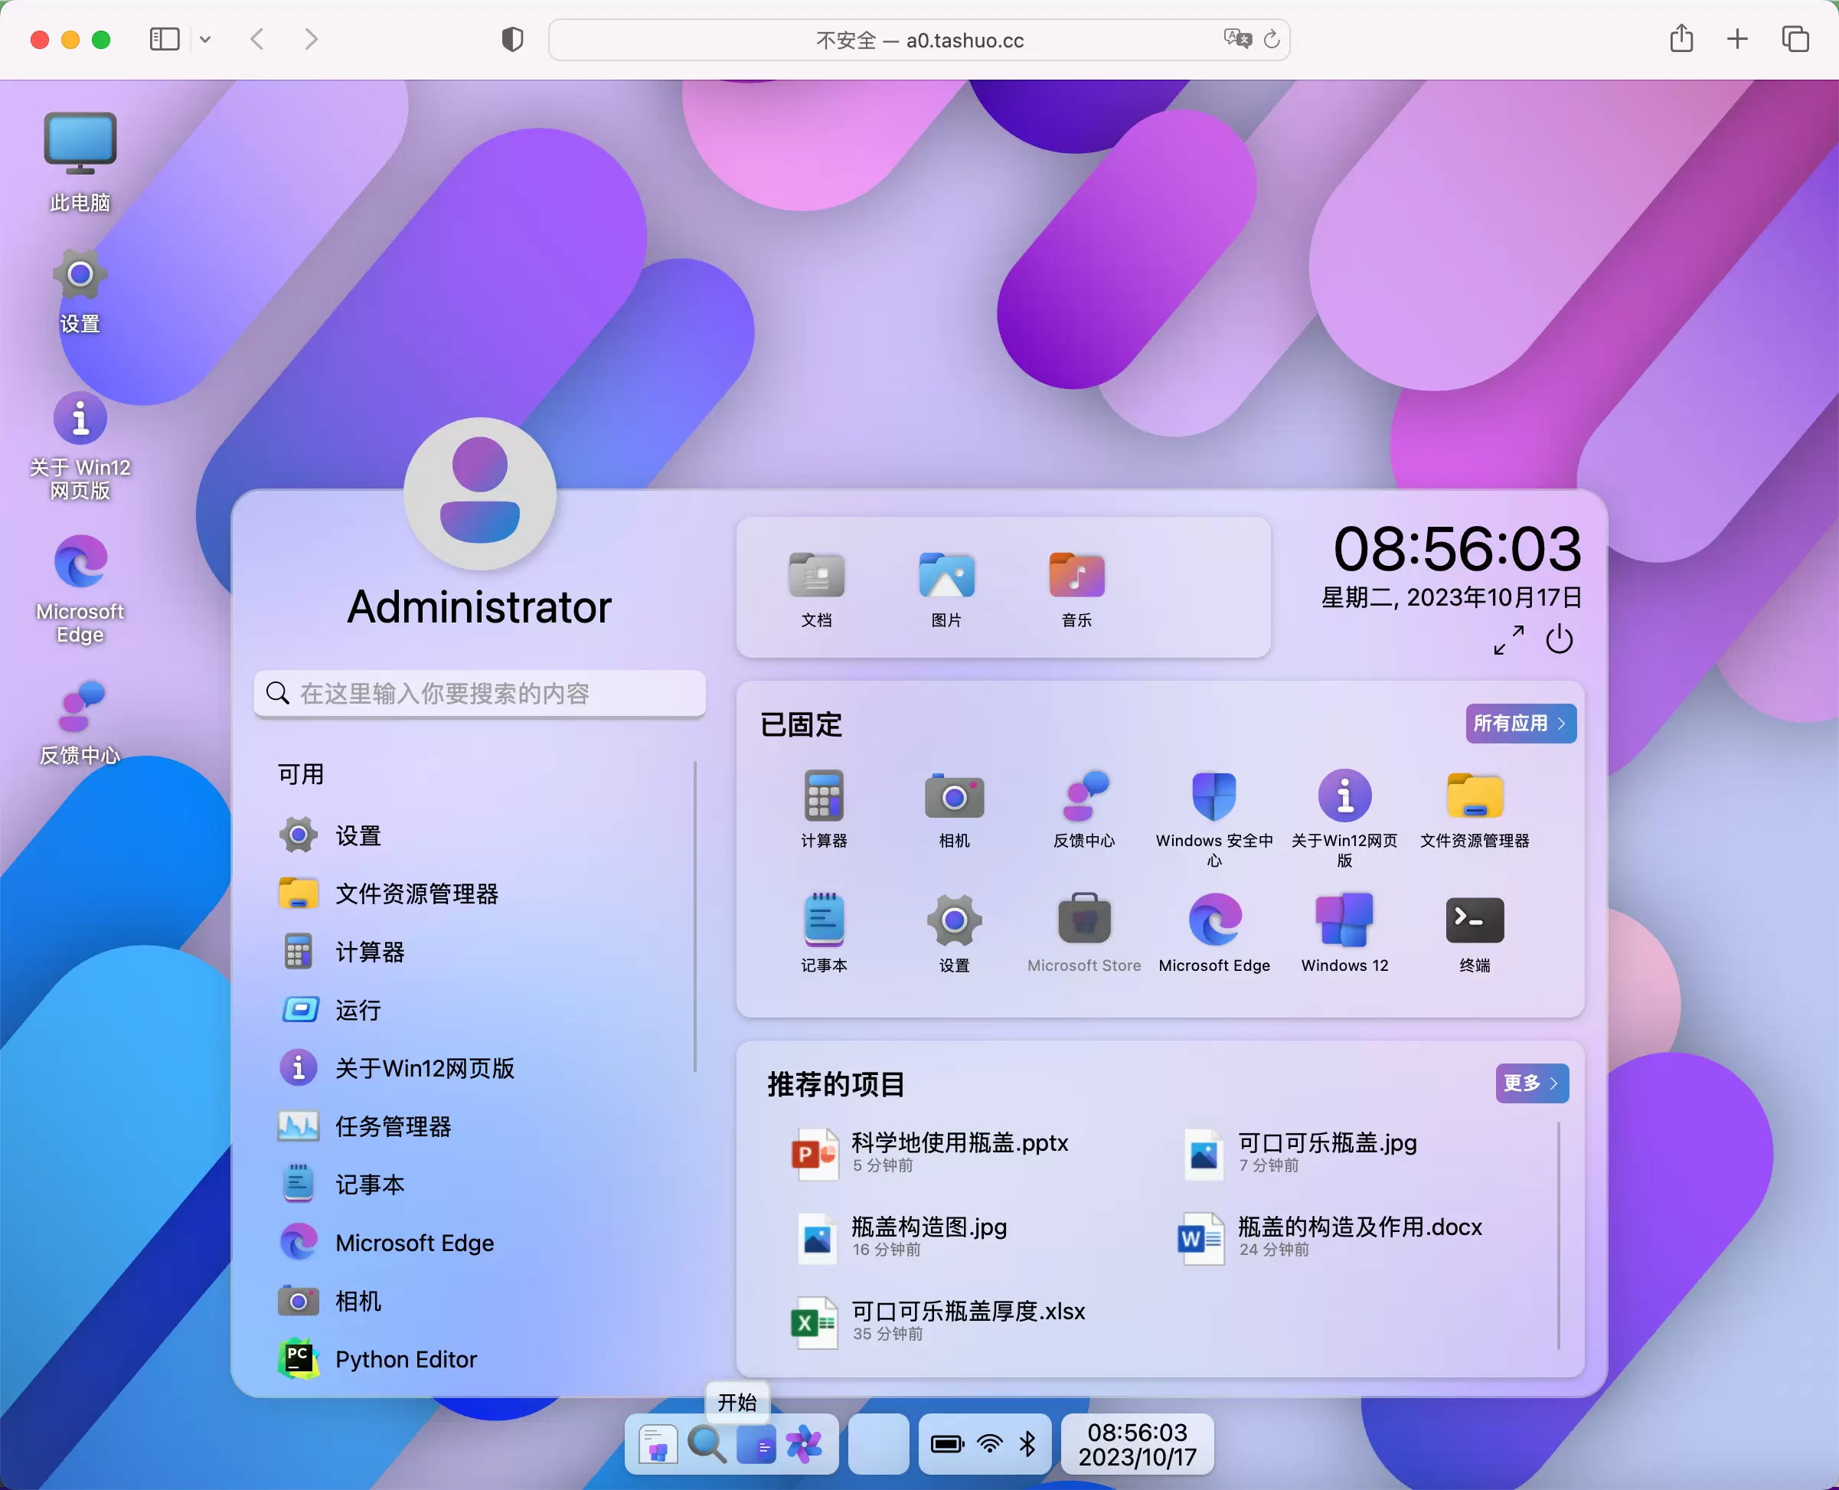This screenshot has height=1490, width=1839.
Task: Open pinned 设置 tile
Action: click(x=954, y=933)
